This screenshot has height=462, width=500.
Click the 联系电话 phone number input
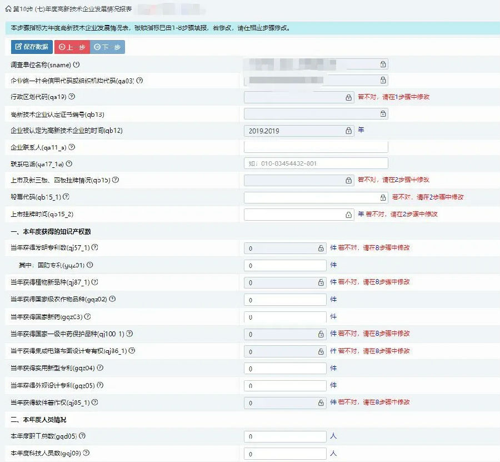pos(316,164)
